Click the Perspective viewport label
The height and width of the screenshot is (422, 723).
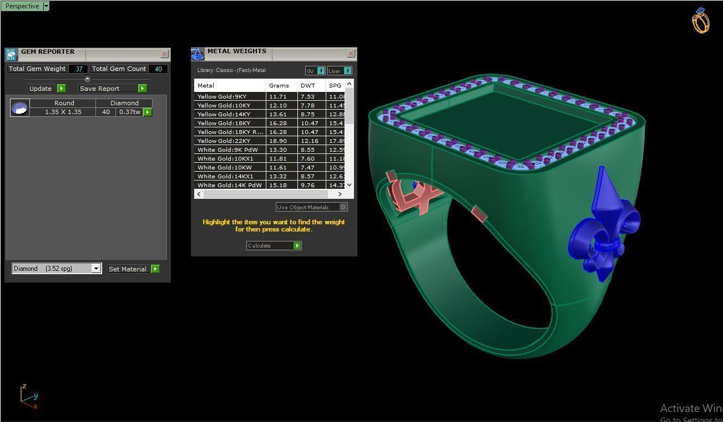22,6
